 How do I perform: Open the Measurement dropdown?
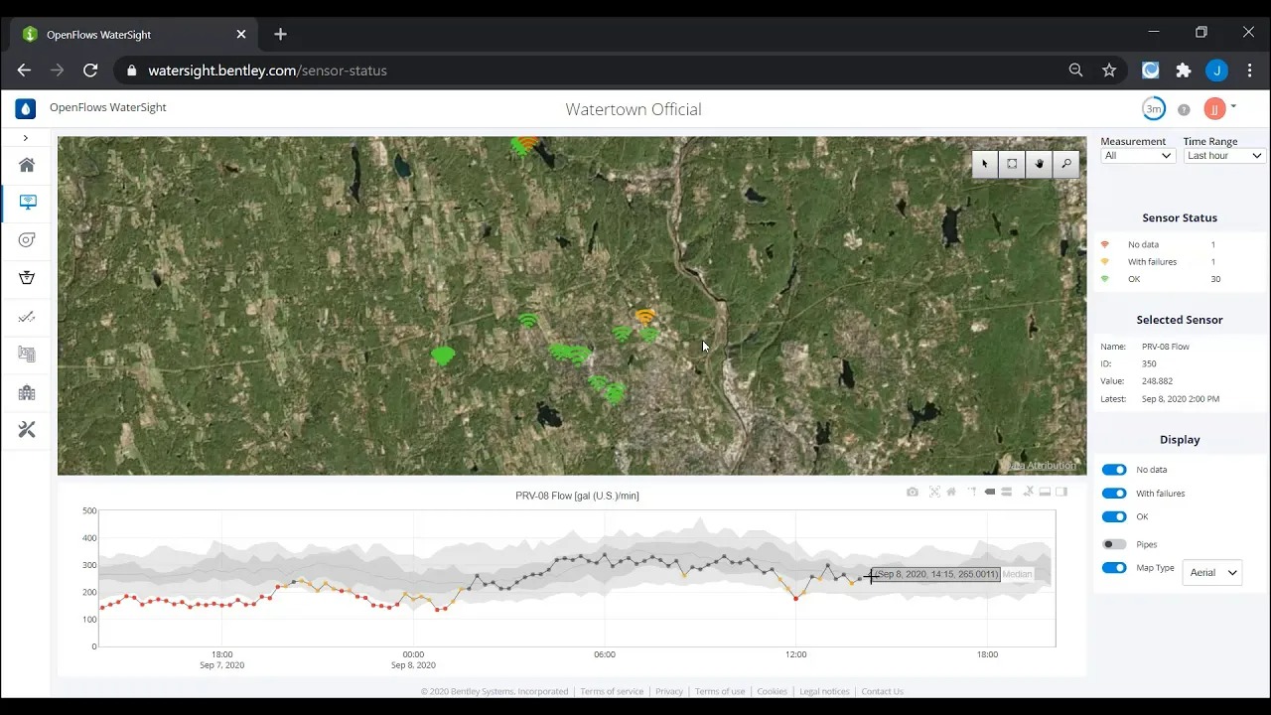click(1138, 156)
